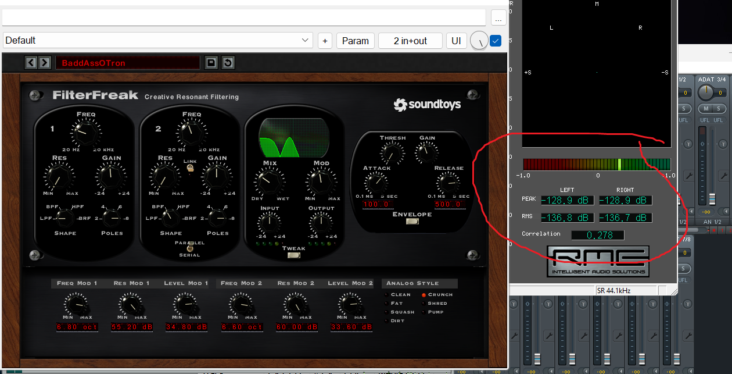Click filter 2 Poles selector knob
Screen dimensions: 732x374
[x=217, y=218]
